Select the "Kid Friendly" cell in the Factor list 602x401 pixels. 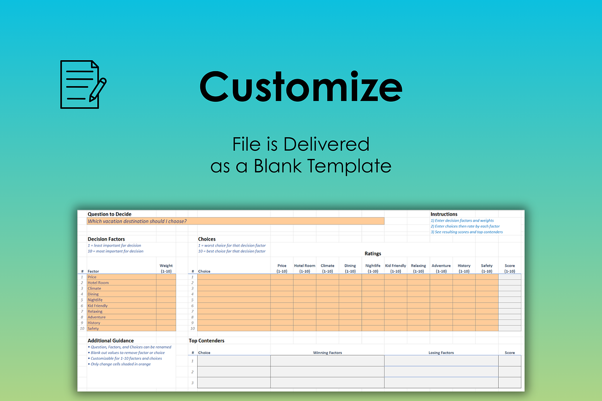121,306
